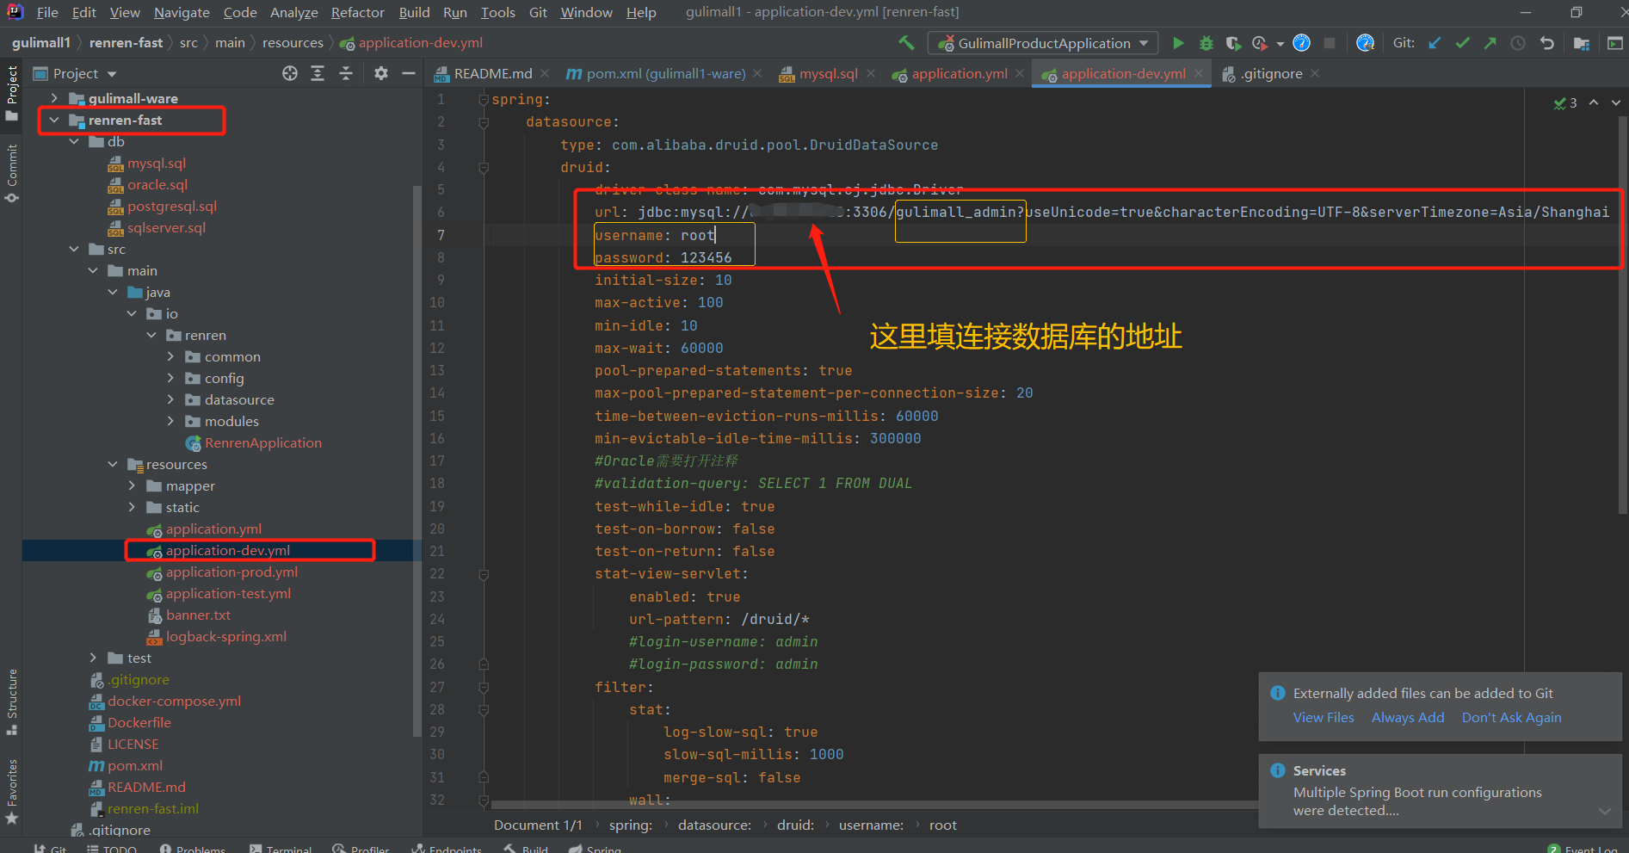Click fold toggle beside 'druid:' line
This screenshot has width=1629, height=853.
484,168
